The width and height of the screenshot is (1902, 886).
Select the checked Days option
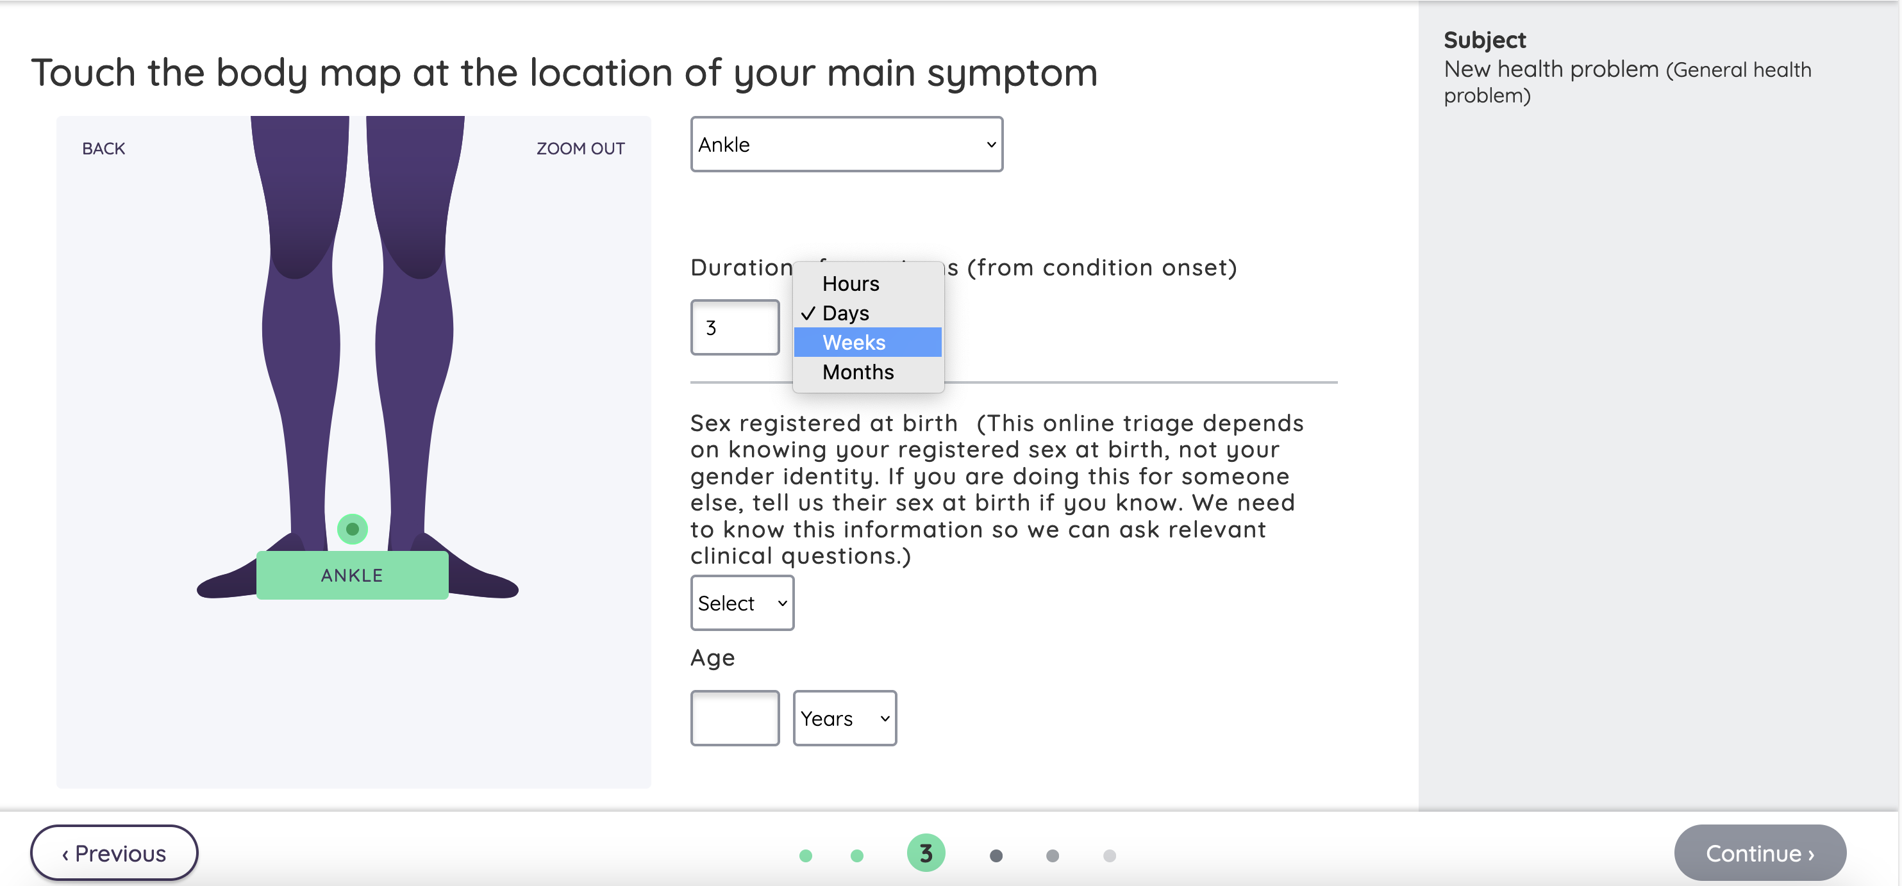pyautogui.click(x=846, y=313)
